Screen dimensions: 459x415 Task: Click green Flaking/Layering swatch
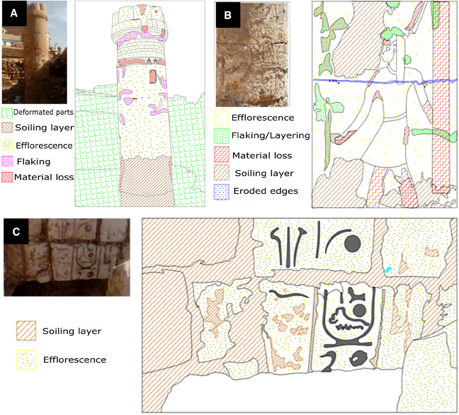click(221, 136)
